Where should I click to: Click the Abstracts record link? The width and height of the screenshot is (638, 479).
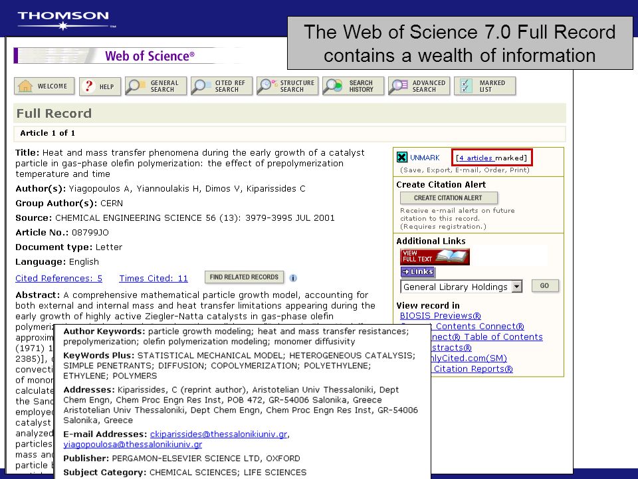[x=451, y=347]
